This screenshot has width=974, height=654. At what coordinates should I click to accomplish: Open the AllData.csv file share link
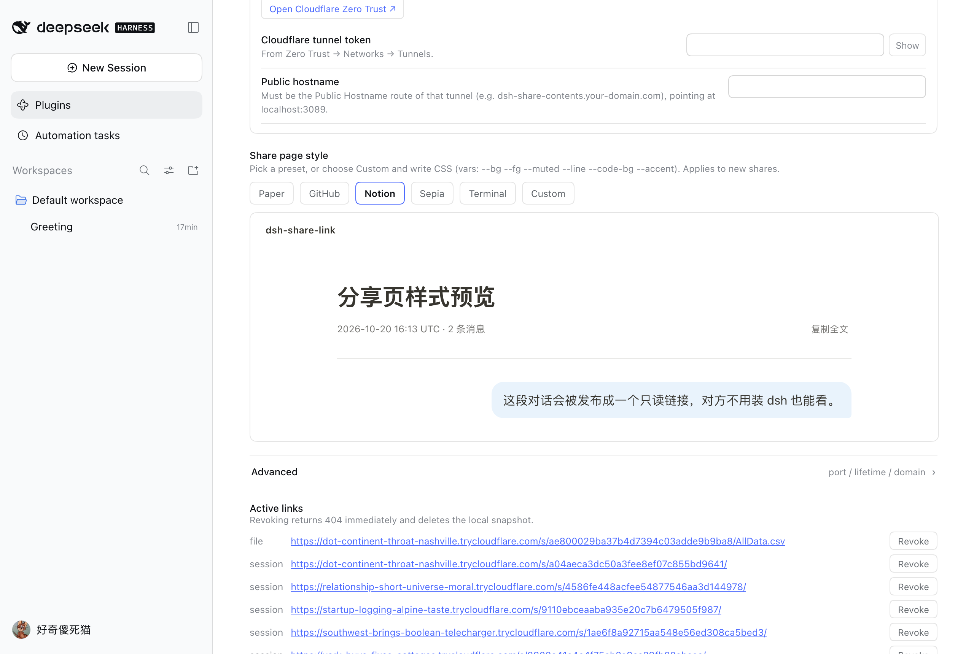pyautogui.click(x=538, y=541)
